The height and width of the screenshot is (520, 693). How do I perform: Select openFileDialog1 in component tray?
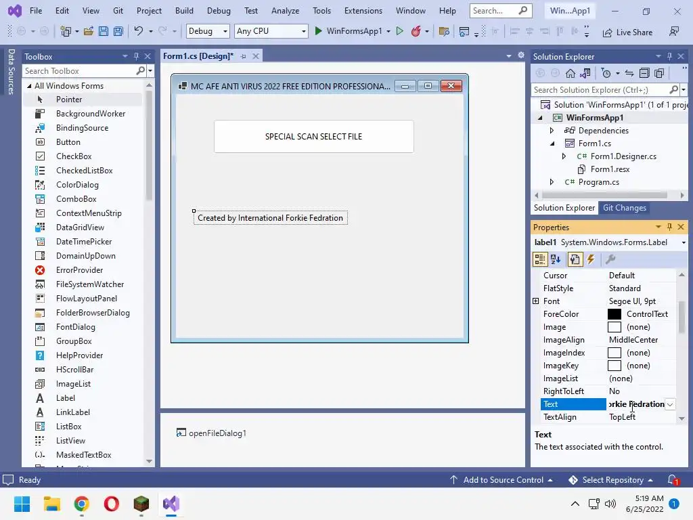click(x=211, y=433)
